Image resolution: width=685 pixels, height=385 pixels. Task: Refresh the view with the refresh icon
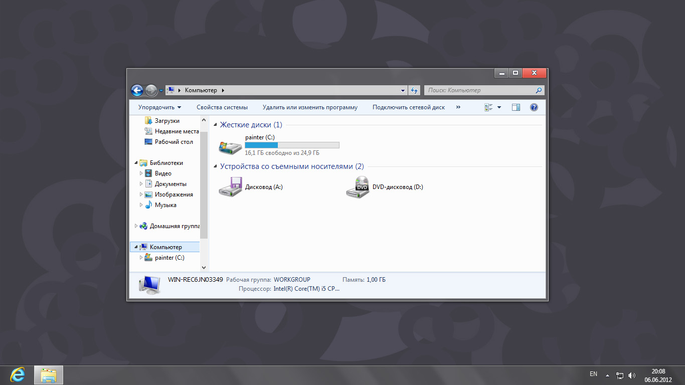(x=414, y=91)
